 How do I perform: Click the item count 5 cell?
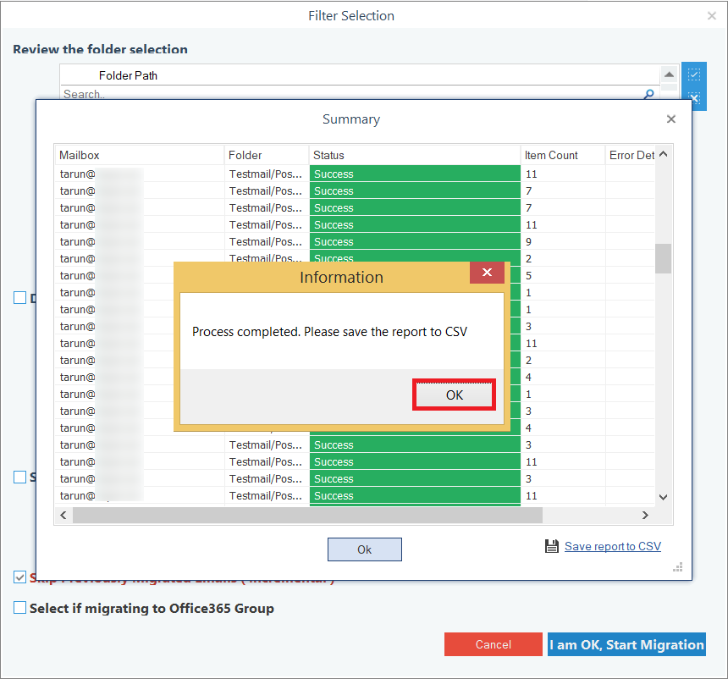pos(563,275)
